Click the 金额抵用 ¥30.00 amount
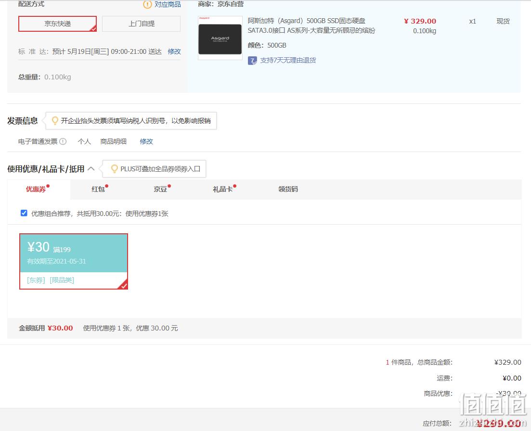The image size is (531, 431). click(x=60, y=328)
